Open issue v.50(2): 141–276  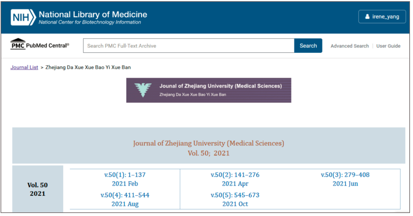235,175
